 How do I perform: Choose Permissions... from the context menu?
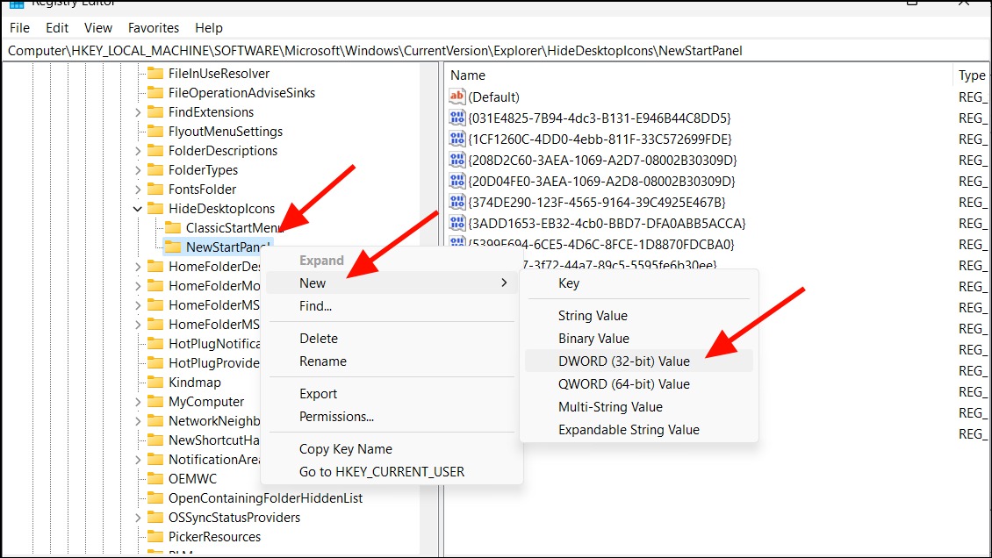tap(392, 417)
